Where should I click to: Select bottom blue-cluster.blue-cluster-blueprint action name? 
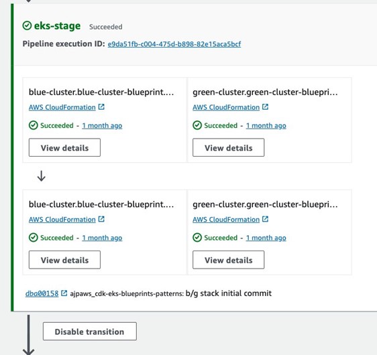[101, 204]
